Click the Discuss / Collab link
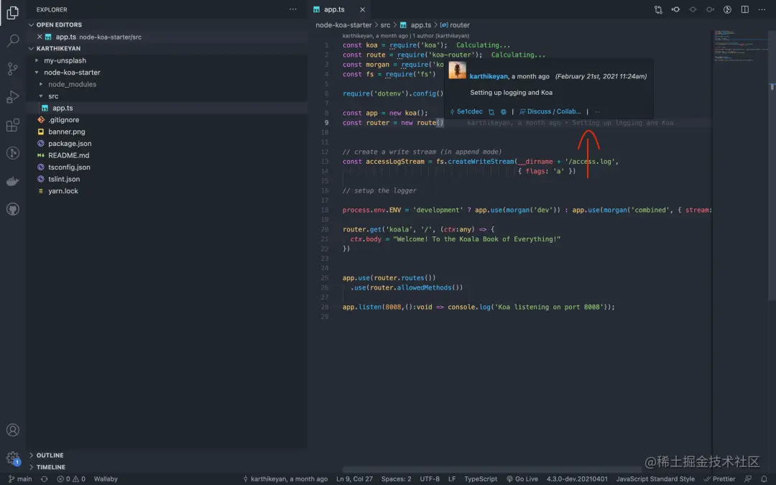This screenshot has width=776, height=485. pos(550,112)
